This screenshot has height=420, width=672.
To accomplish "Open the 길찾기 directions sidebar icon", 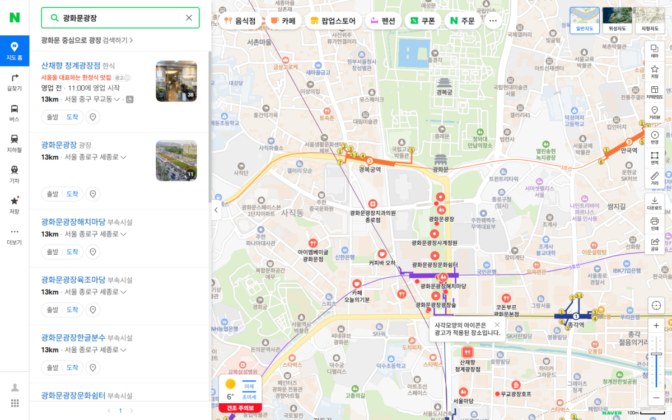I will (15, 81).
